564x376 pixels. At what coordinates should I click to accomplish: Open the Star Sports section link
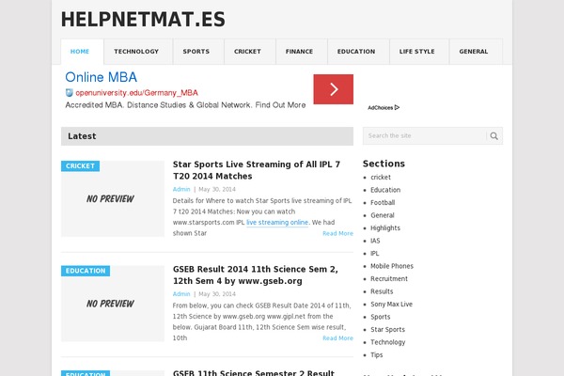(x=387, y=330)
